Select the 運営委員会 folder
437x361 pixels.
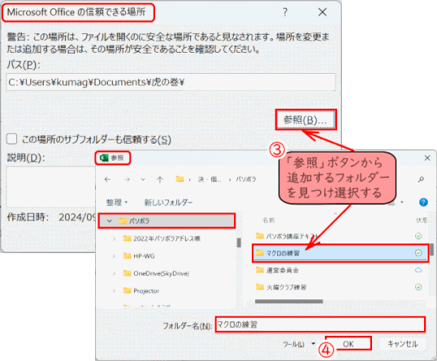277,270
